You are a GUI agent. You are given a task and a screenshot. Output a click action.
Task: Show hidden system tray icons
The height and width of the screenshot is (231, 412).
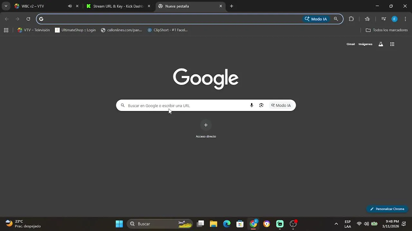coord(336,224)
